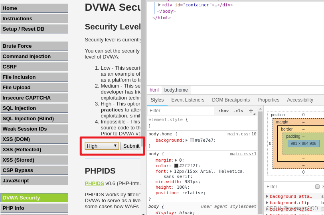Open the File Upload module

tap(34, 88)
